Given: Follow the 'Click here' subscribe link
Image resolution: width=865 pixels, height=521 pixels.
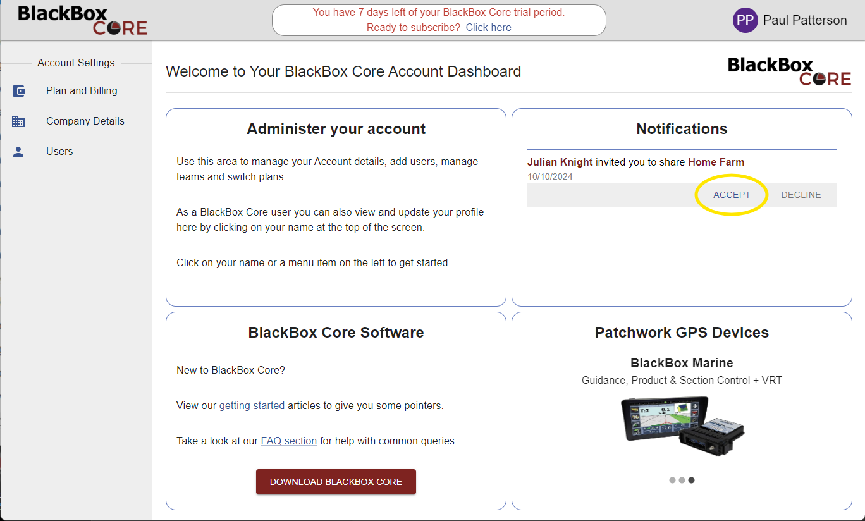Looking at the screenshot, I should 489,28.
